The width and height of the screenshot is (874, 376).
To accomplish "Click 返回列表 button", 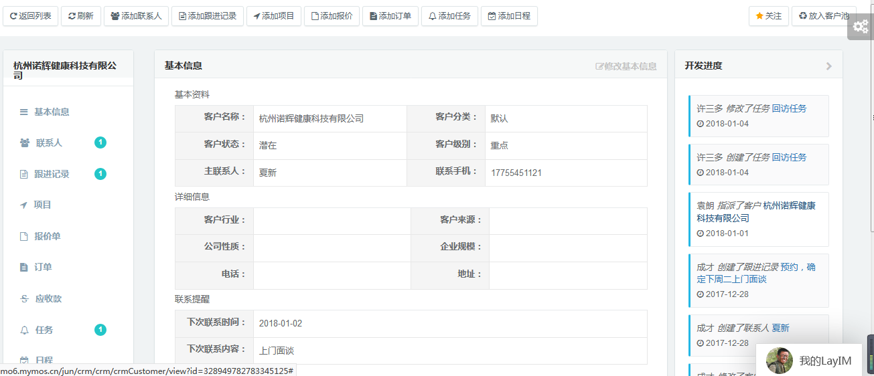I will (31, 16).
